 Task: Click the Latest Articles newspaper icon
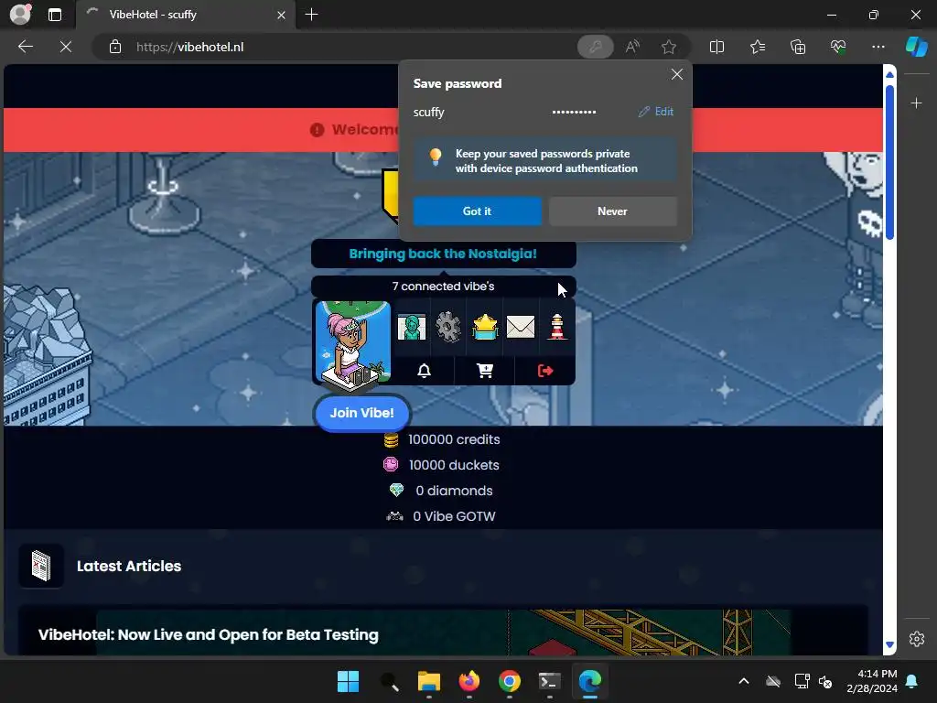coord(40,566)
